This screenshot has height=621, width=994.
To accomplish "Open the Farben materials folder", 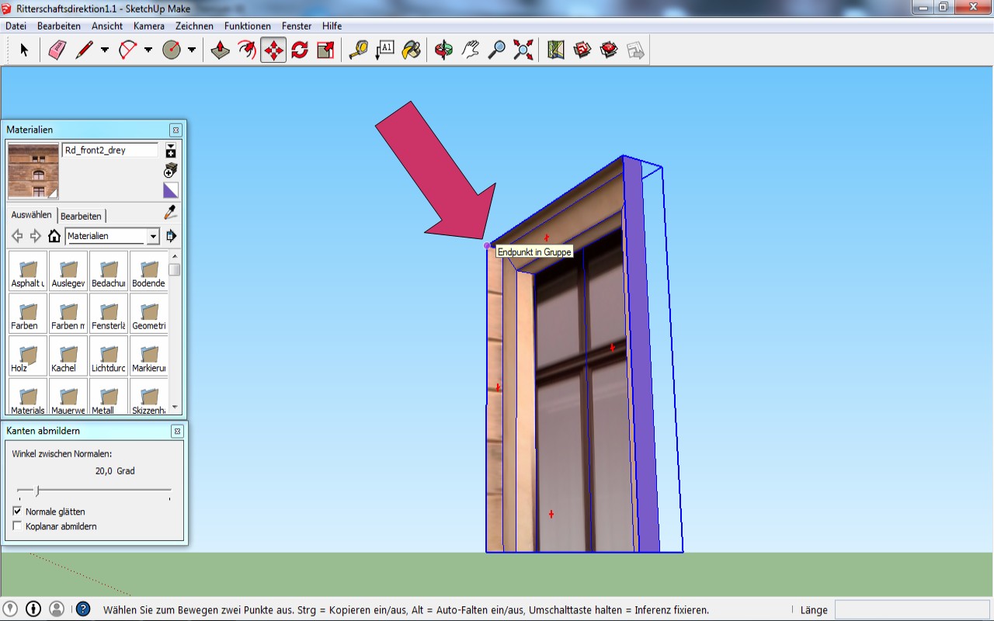I will 28,314.
